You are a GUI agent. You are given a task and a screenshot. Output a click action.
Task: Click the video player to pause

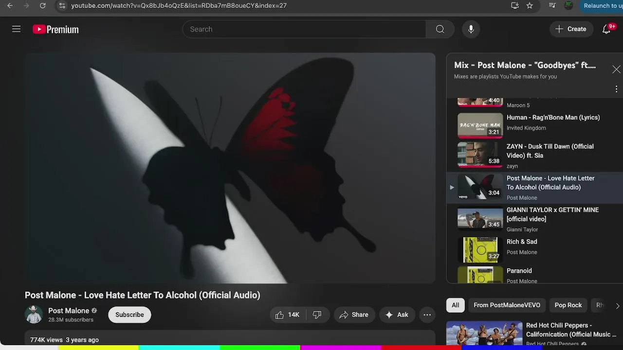click(x=230, y=168)
